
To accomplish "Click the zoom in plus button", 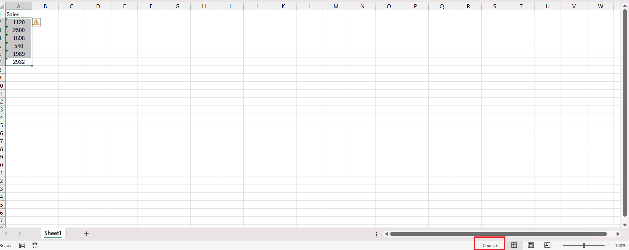I will click(x=608, y=245).
